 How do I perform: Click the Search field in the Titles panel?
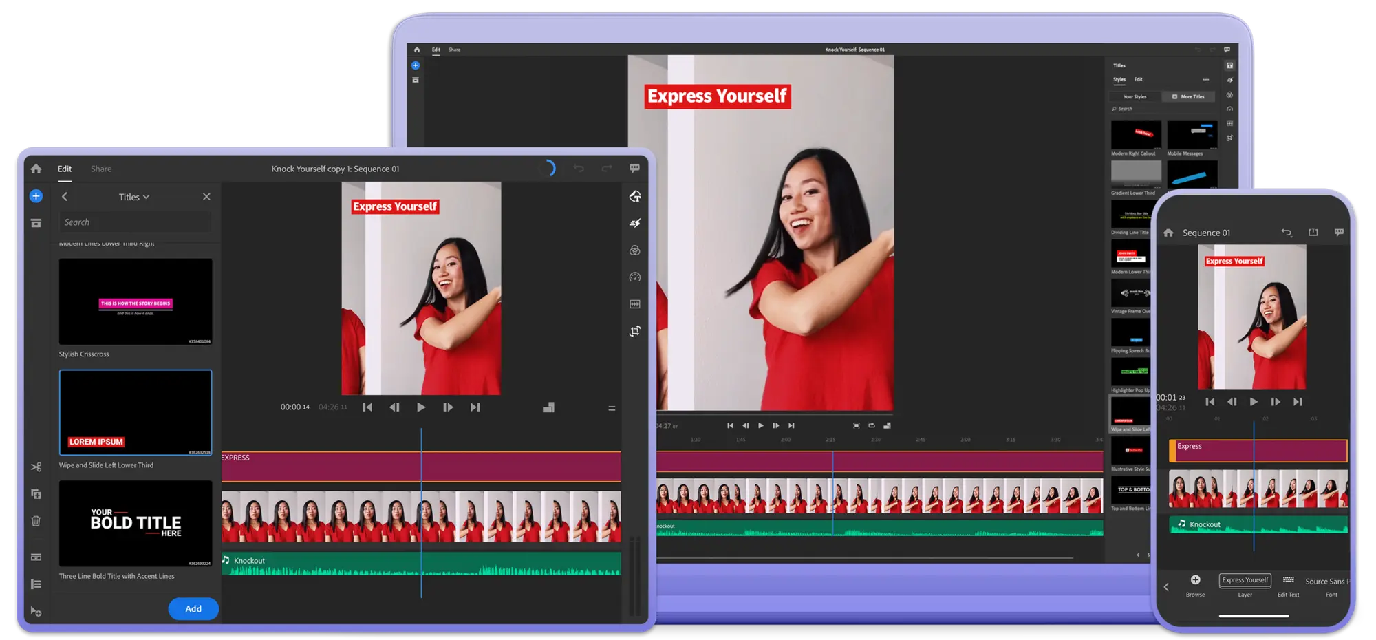pos(135,222)
